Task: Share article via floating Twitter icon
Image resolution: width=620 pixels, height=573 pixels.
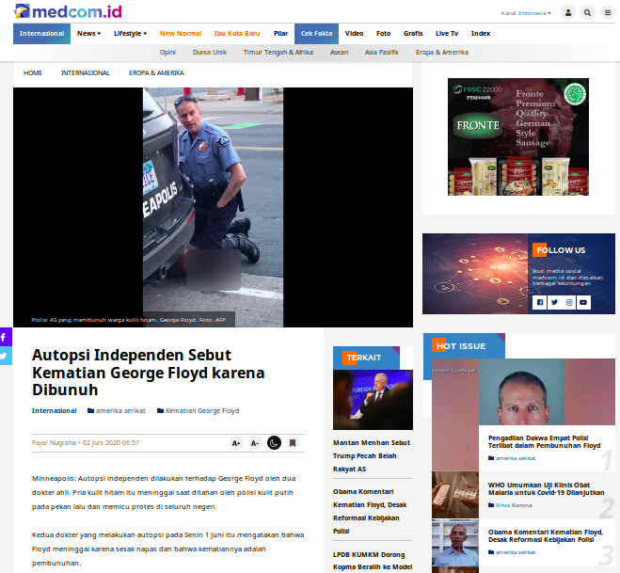Action: tap(5, 356)
